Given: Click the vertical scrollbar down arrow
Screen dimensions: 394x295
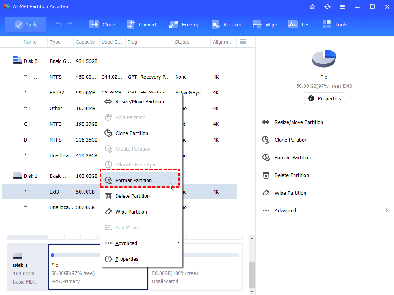Looking at the screenshot, I should 252,291.
